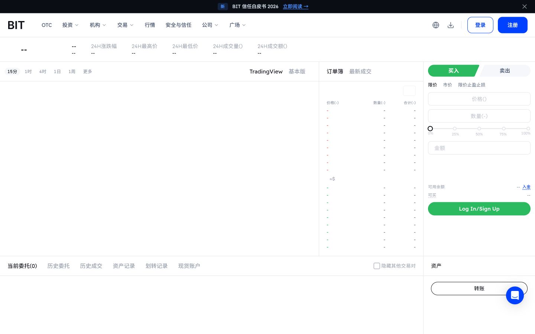
Task: Click the 可买 label
Action: (432, 195)
